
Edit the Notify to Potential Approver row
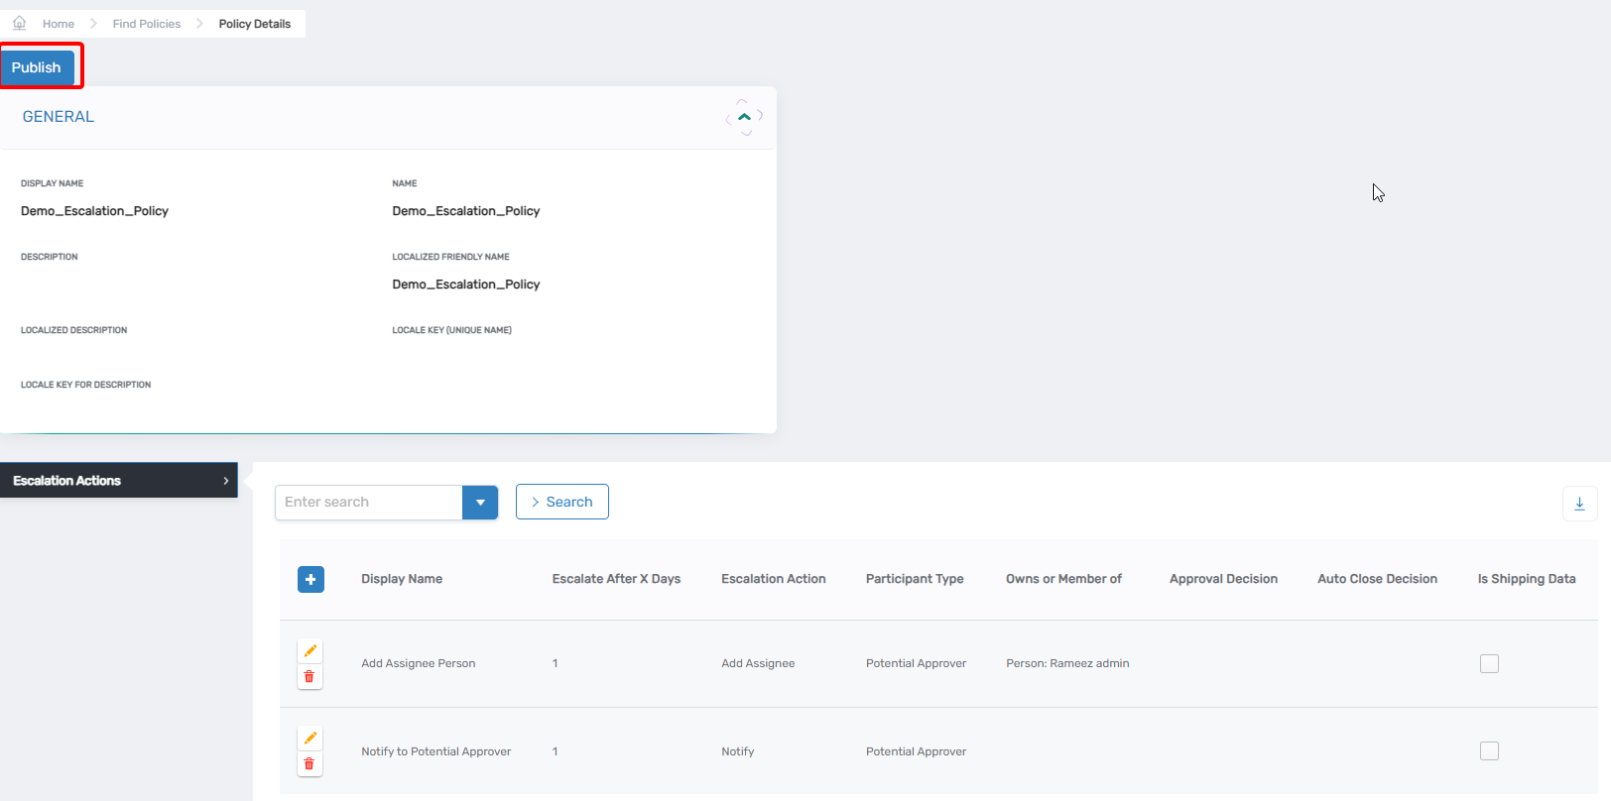[x=310, y=739]
